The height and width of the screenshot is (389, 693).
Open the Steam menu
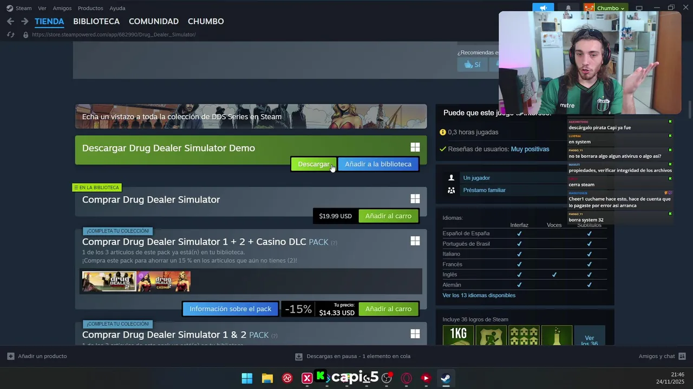point(23,8)
